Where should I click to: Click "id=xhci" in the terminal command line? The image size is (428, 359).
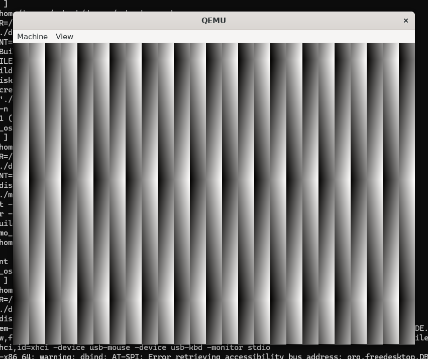coord(31,347)
